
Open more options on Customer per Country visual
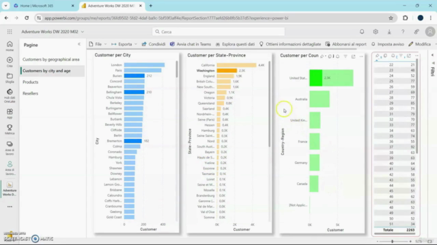pyautogui.click(x=361, y=56)
